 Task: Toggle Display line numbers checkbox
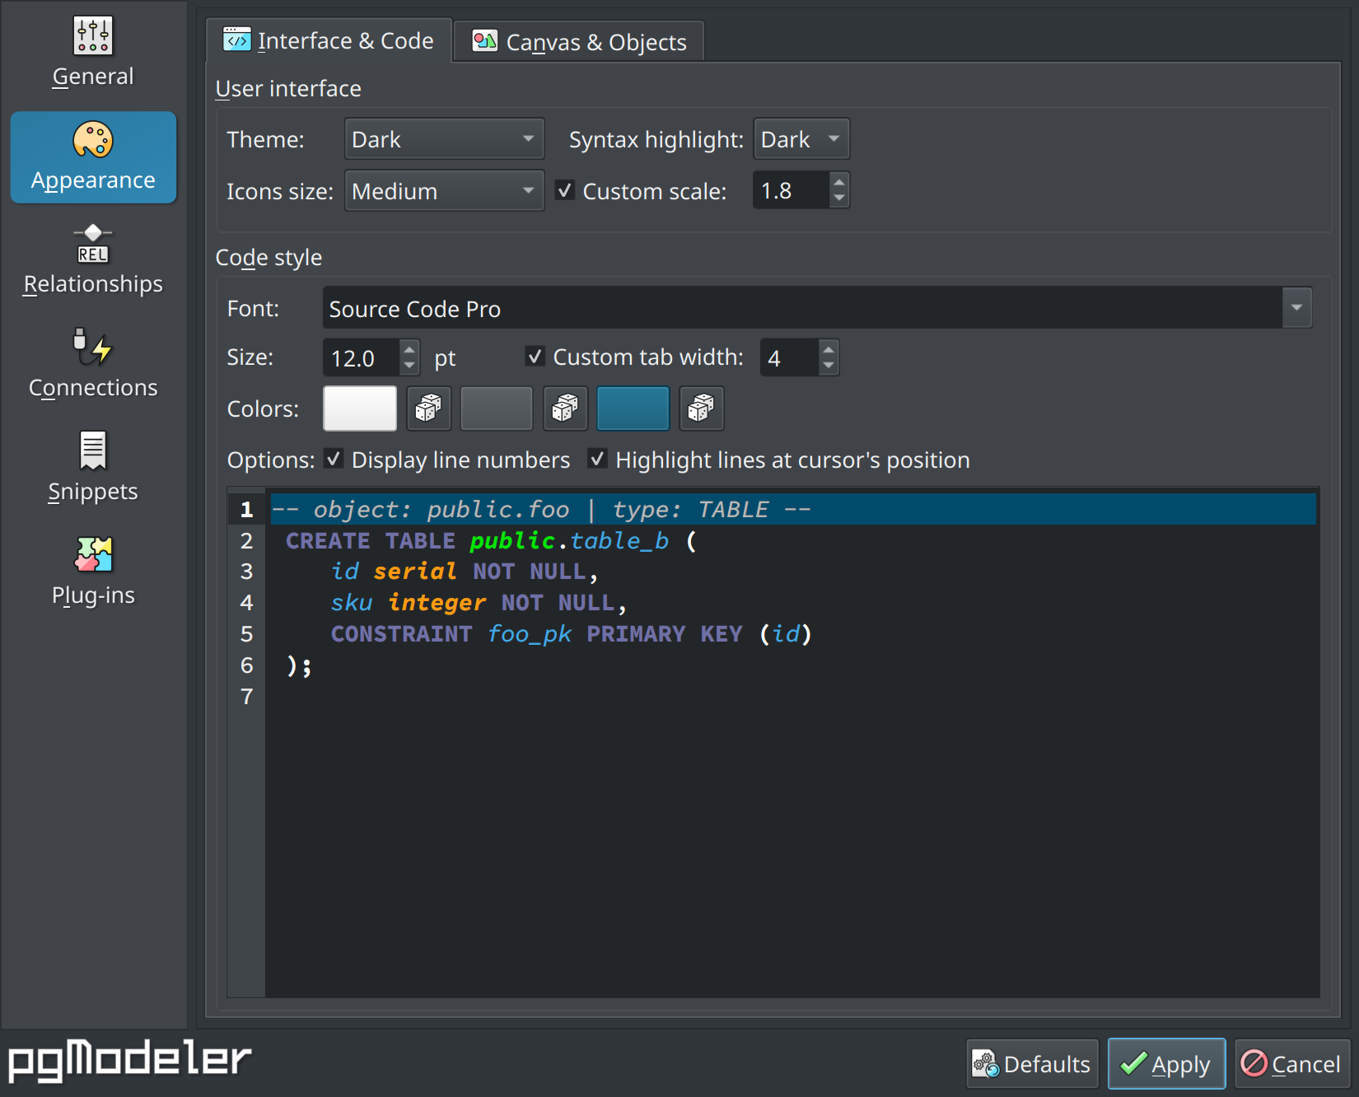[334, 459]
